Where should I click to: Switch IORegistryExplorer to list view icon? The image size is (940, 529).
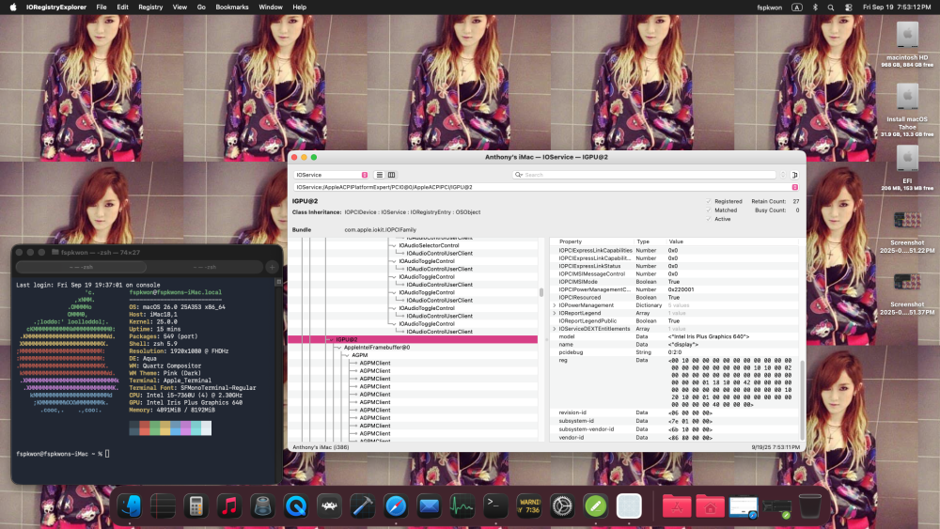380,175
